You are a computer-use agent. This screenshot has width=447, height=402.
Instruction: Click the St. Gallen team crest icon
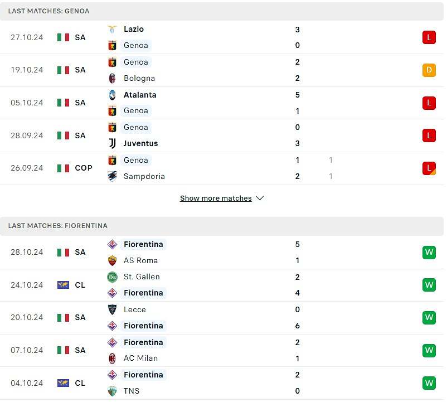[112, 277]
